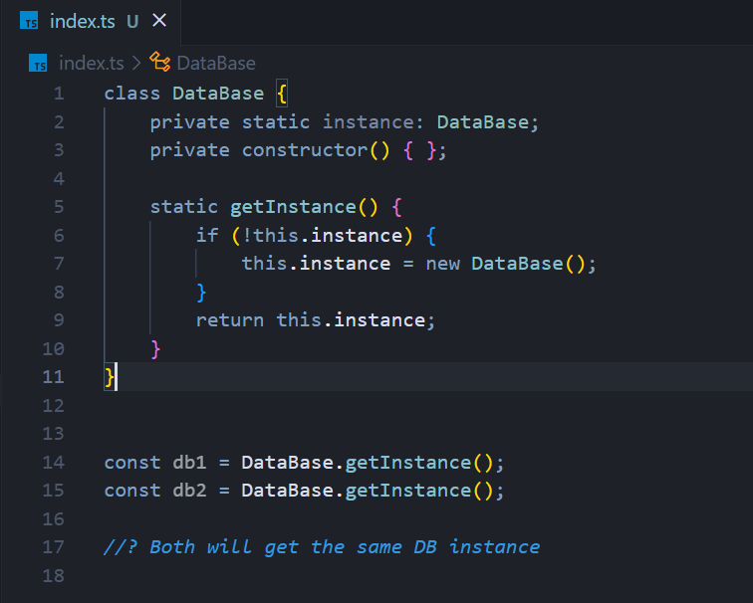Click opening yellow brace on line 1

282,94
